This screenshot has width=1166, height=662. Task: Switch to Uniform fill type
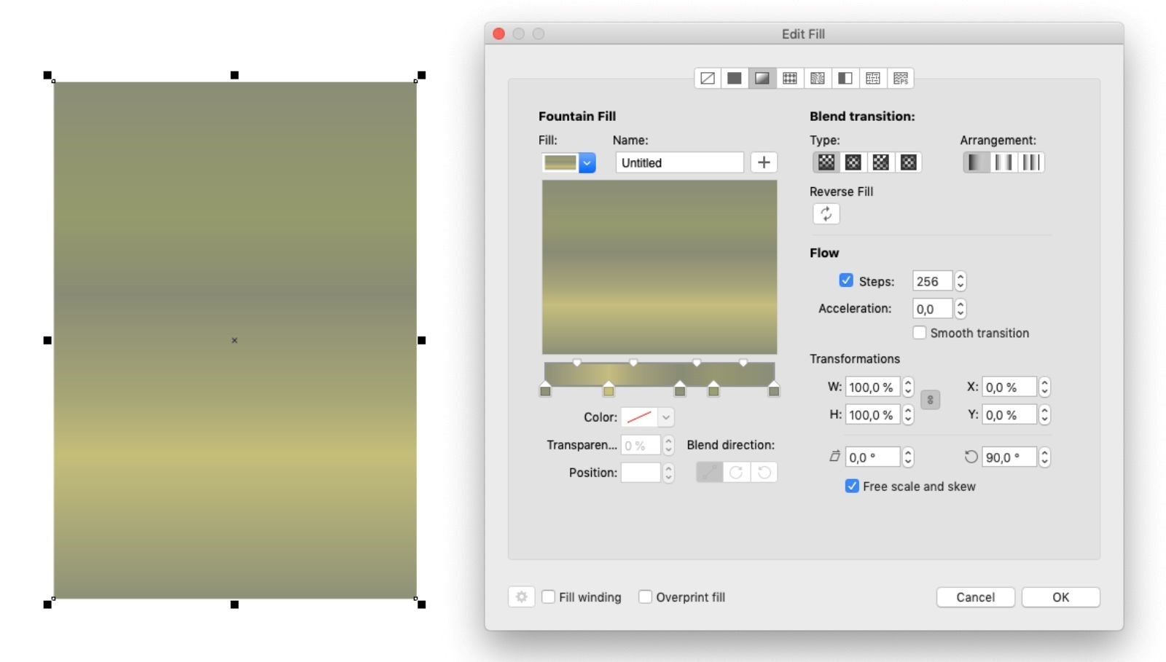(735, 79)
